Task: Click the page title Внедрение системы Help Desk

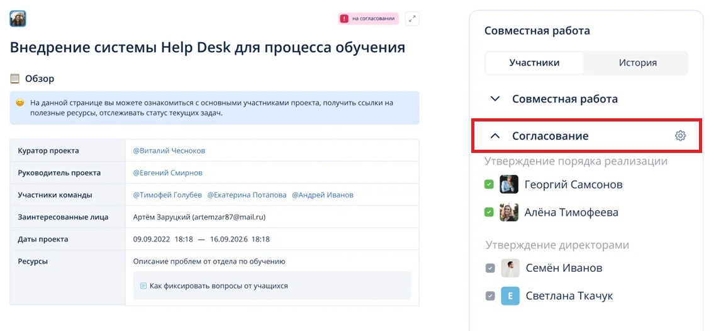Action: (208, 48)
